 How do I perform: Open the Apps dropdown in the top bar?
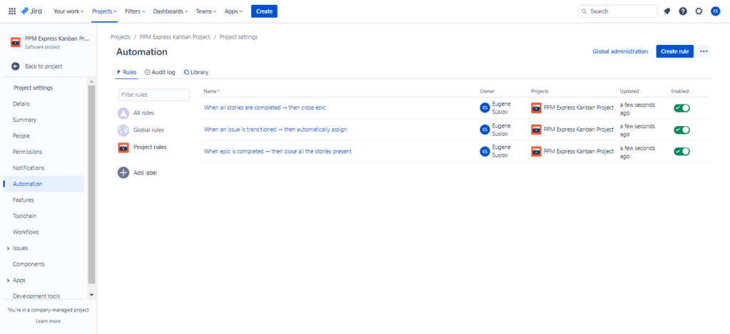(x=234, y=11)
